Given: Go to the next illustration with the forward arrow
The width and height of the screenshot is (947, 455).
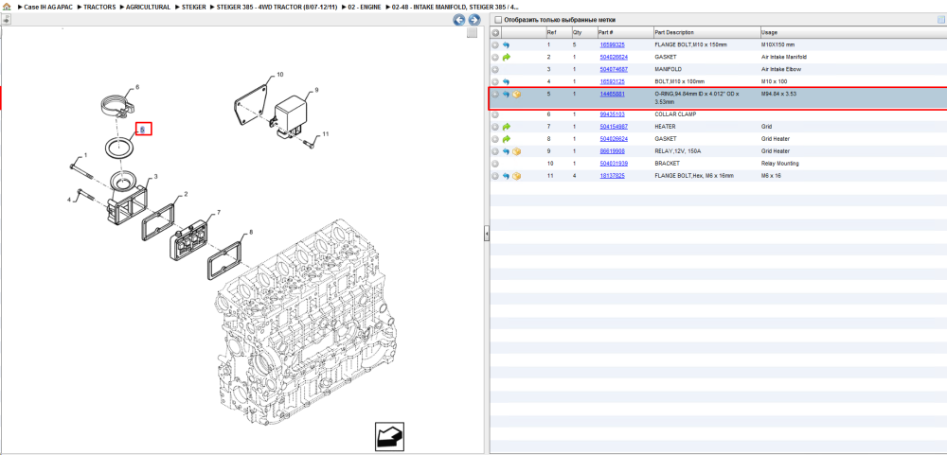Looking at the screenshot, I should pos(474,20).
